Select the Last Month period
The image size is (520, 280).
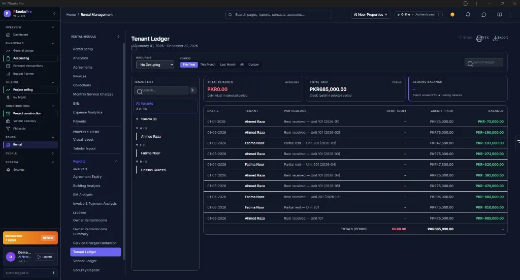tap(228, 65)
